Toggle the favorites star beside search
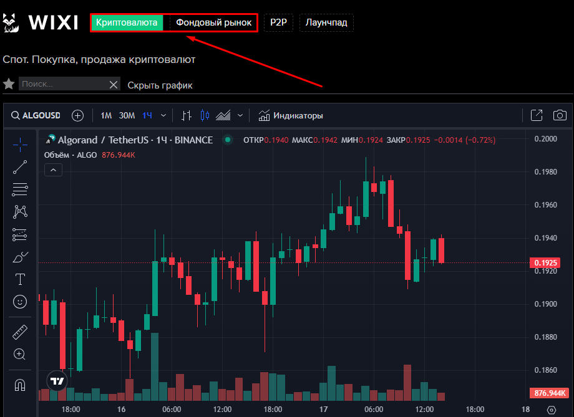 coord(9,84)
